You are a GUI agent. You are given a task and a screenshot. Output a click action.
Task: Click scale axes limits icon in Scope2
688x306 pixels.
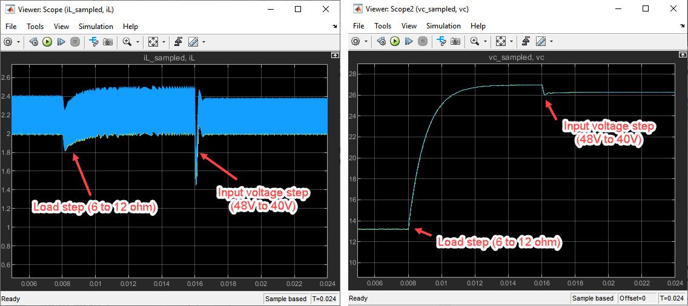[501, 41]
